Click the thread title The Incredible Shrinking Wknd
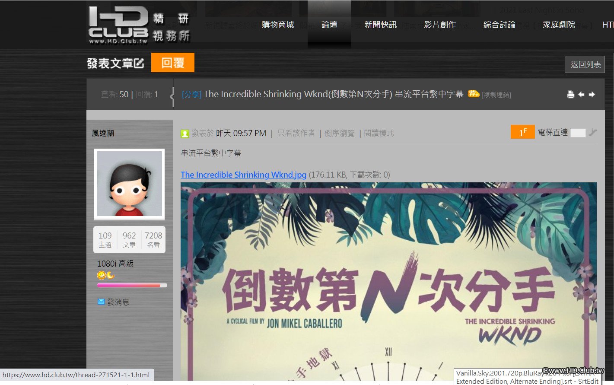614x385 pixels. pos(334,94)
